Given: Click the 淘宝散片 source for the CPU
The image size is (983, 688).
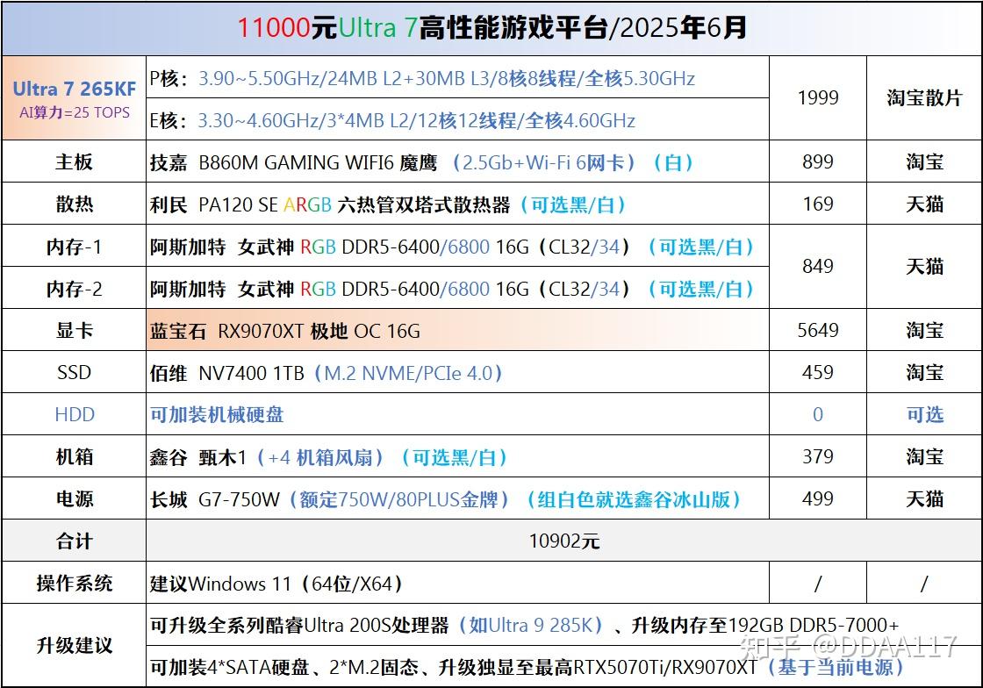Looking at the screenshot, I should (924, 97).
